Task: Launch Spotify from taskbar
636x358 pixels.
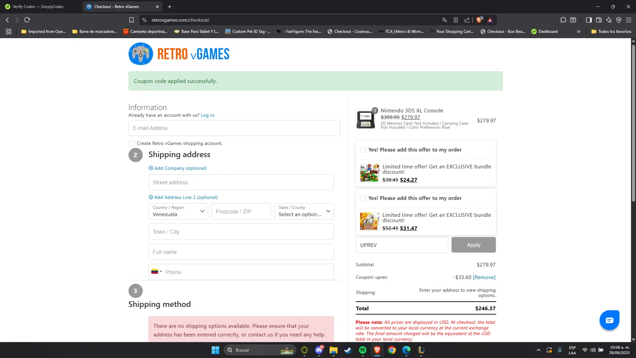Action: click(363, 350)
